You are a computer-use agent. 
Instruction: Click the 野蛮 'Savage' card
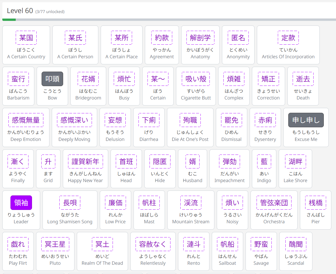[x=261, y=251]
